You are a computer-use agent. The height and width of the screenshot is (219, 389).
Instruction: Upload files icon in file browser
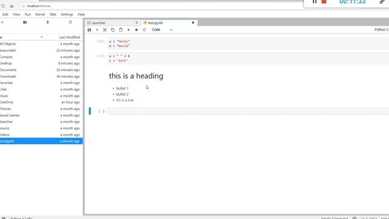tap(47, 23)
